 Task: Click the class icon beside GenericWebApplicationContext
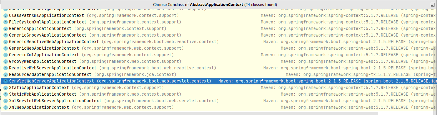pyautogui.click(x=5, y=48)
